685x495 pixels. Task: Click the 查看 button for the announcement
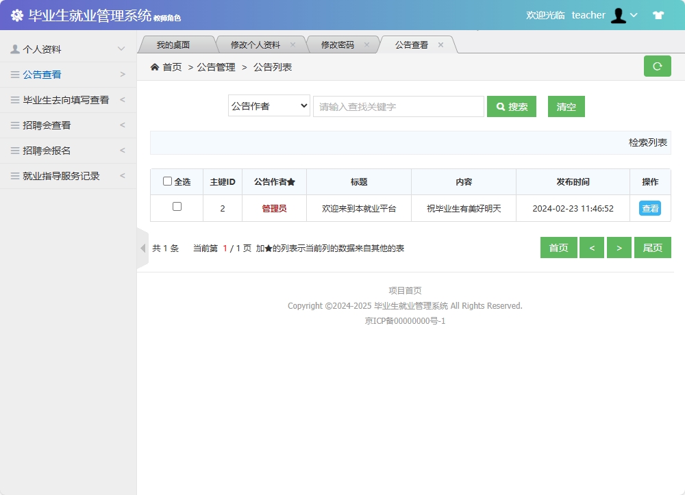tap(649, 208)
